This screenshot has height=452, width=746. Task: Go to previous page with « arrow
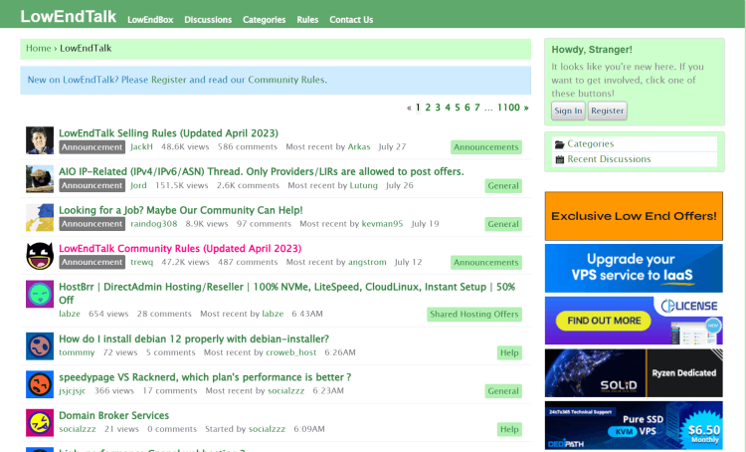[409, 108]
